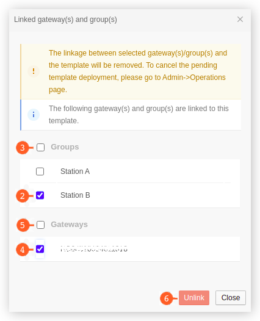Click the Groups section heading
The image size is (260, 321).
(65, 147)
